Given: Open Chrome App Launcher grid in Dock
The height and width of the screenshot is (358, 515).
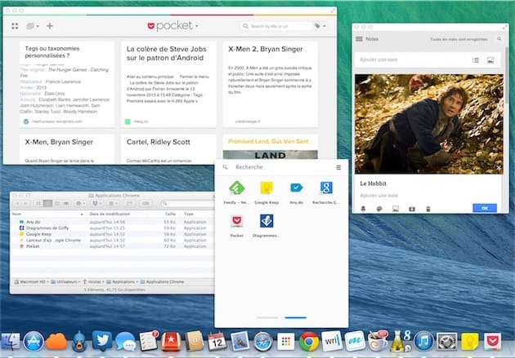Looking at the screenshot, I should pyautogui.click(x=286, y=342).
